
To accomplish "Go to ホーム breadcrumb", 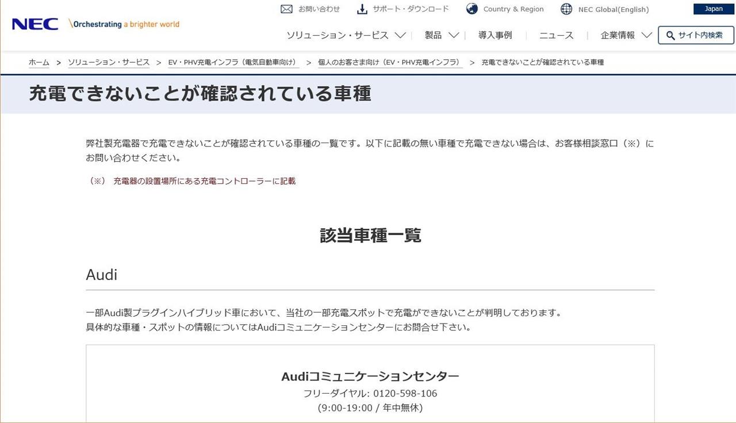I will [x=39, y=62].
